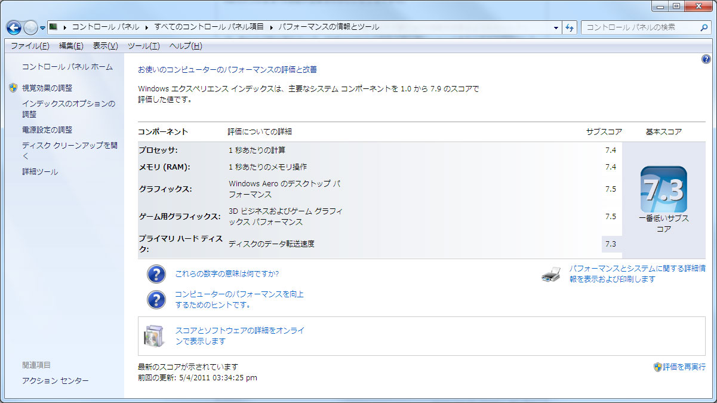The width and height of the screenshot is (717, 403).
Task: Click スコアとソフトウェアの詳細をオンラインで表示します link
Action: [x=240, y=336]
